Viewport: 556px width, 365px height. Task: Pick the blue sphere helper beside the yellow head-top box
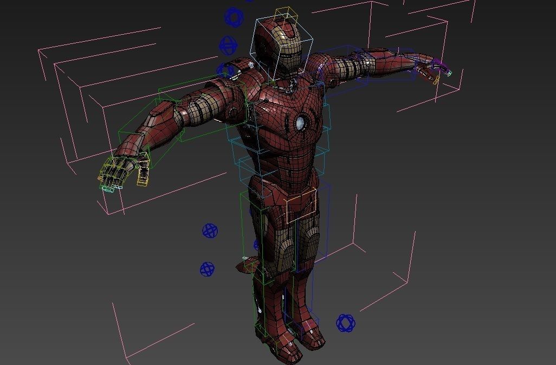point(234,17)
